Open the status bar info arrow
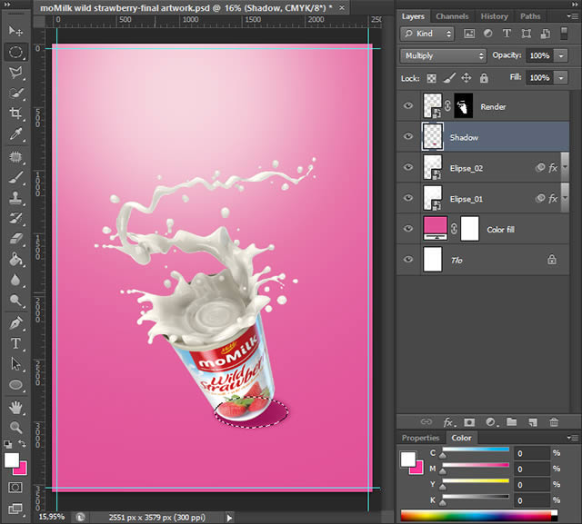582x524 pixels. point(229,518)
